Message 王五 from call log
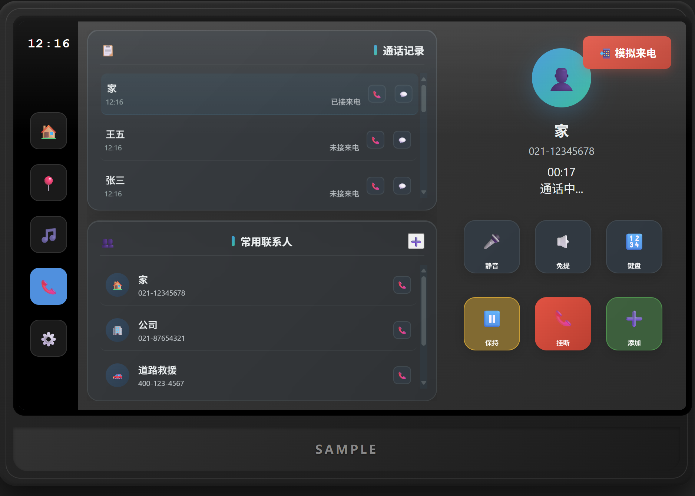 pyautogui.click(x=402, y=140)
